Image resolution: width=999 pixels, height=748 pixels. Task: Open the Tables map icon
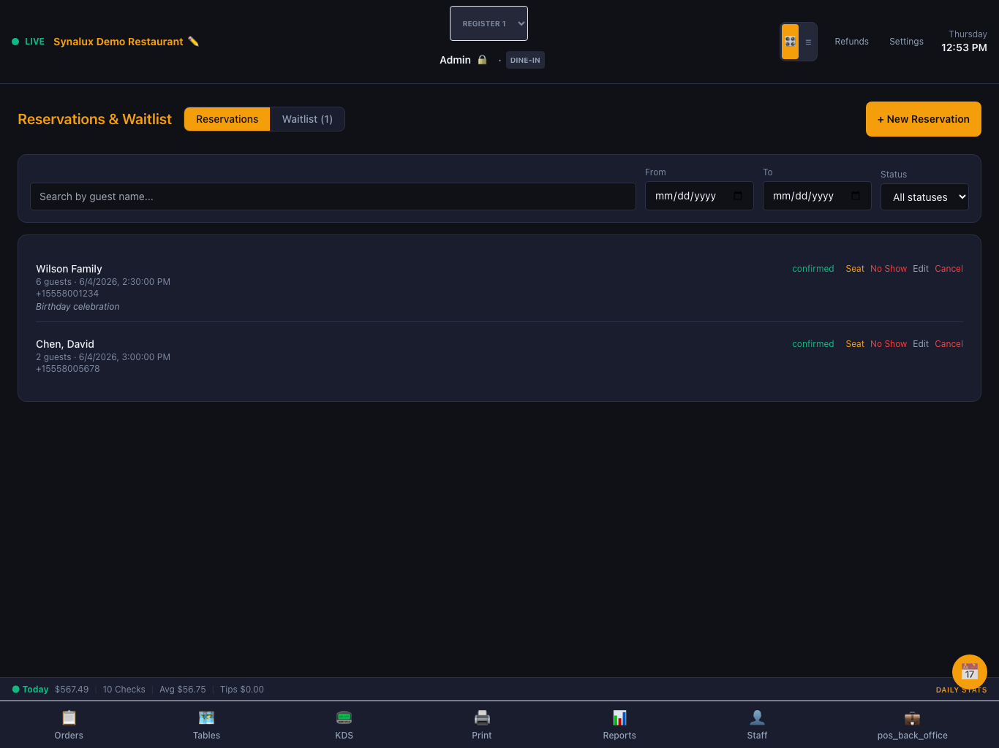206,717
